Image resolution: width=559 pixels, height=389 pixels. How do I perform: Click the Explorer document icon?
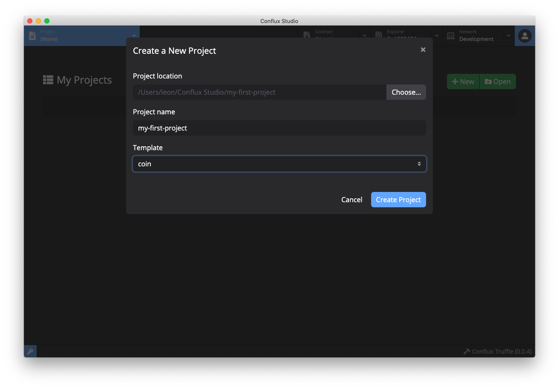coord(379,36)
